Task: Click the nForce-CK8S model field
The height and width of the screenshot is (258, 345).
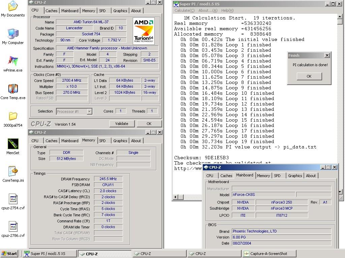Action: pyautogui.click(x=263, y=195)
